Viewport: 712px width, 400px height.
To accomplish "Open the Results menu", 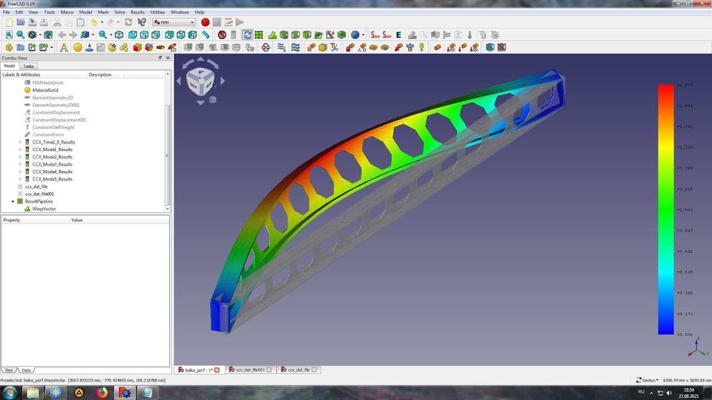I will tap(137, 12).
